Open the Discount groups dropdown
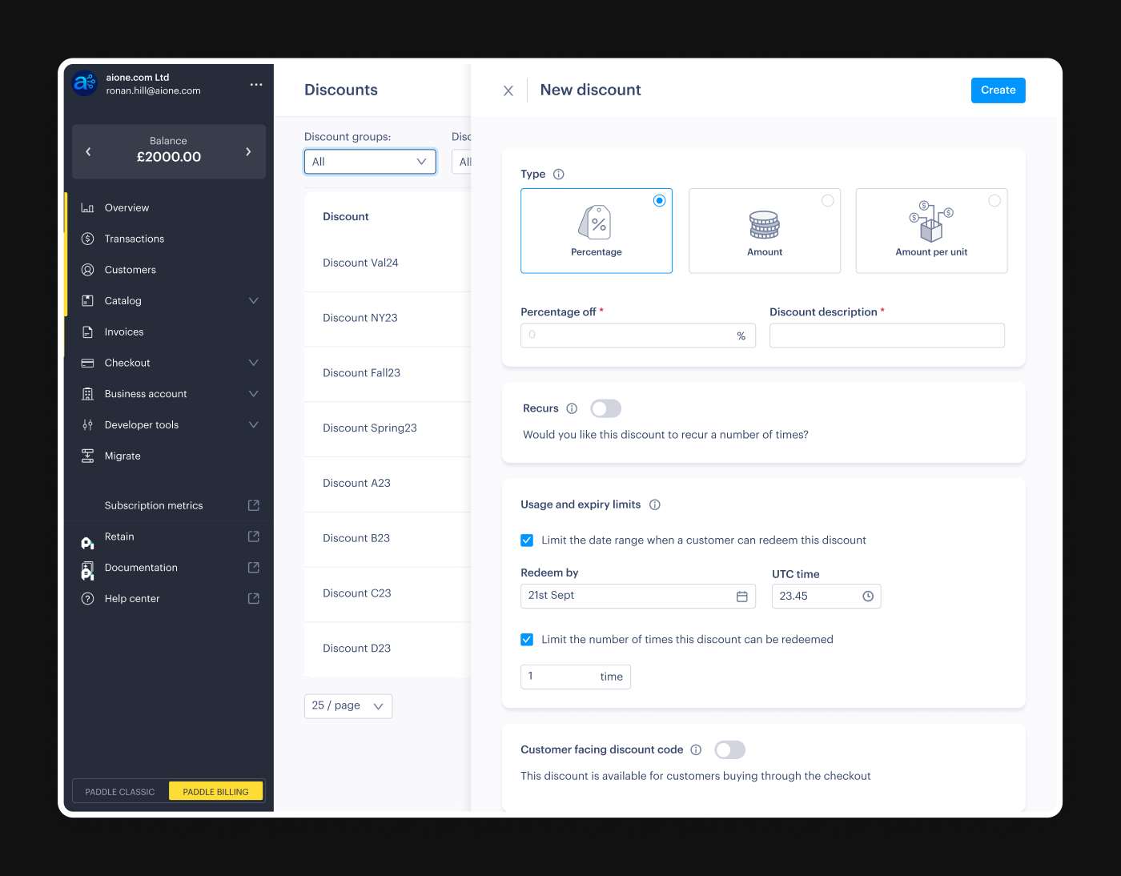 370,162
